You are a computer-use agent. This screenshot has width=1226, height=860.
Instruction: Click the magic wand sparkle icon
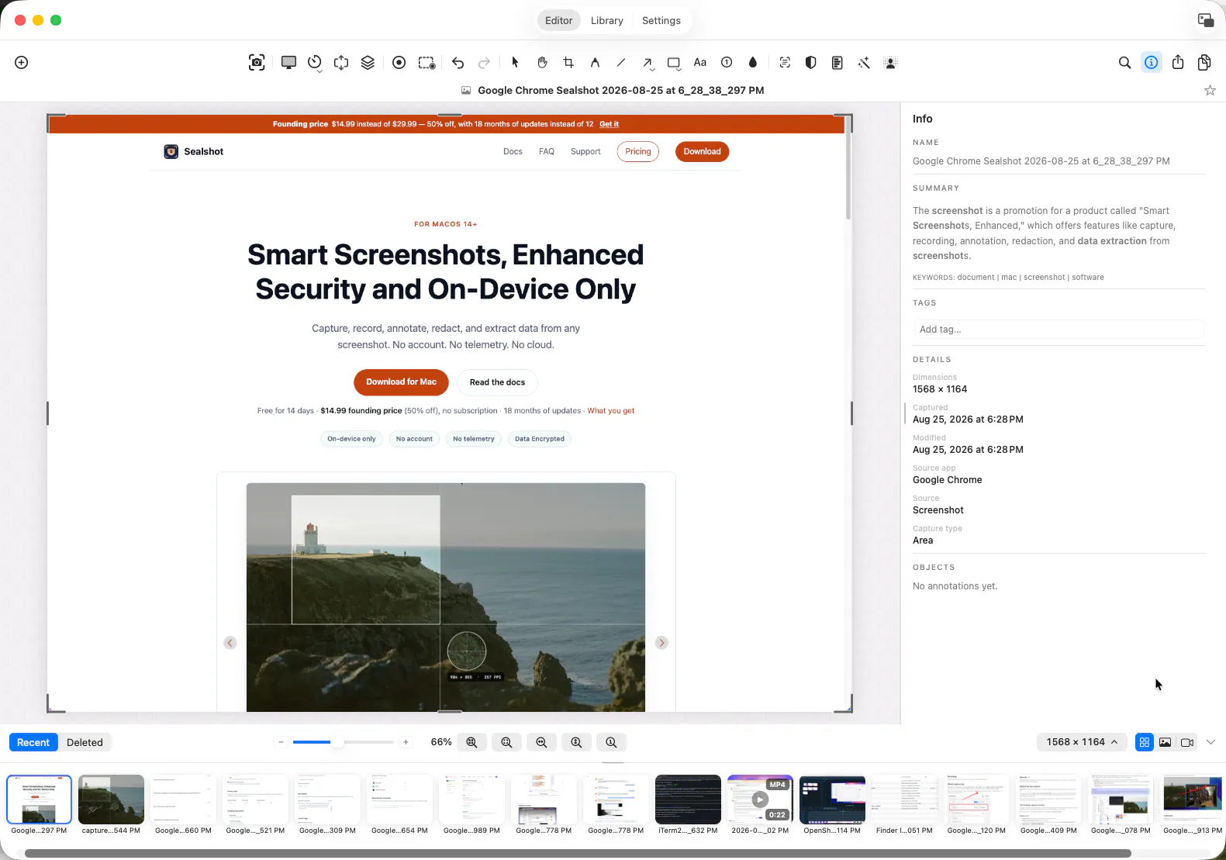point(864,63)
